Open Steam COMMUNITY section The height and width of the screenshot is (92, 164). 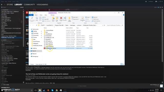click(x=29, y=5)
